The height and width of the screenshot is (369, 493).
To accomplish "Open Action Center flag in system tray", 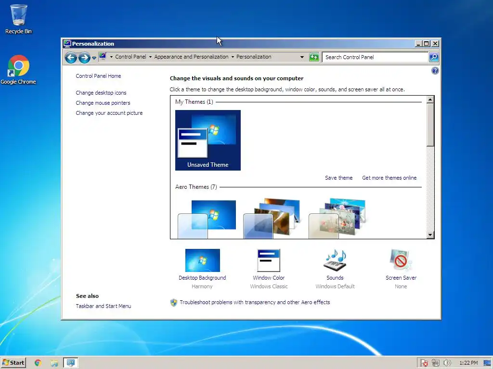I will [x=424, y=363].
